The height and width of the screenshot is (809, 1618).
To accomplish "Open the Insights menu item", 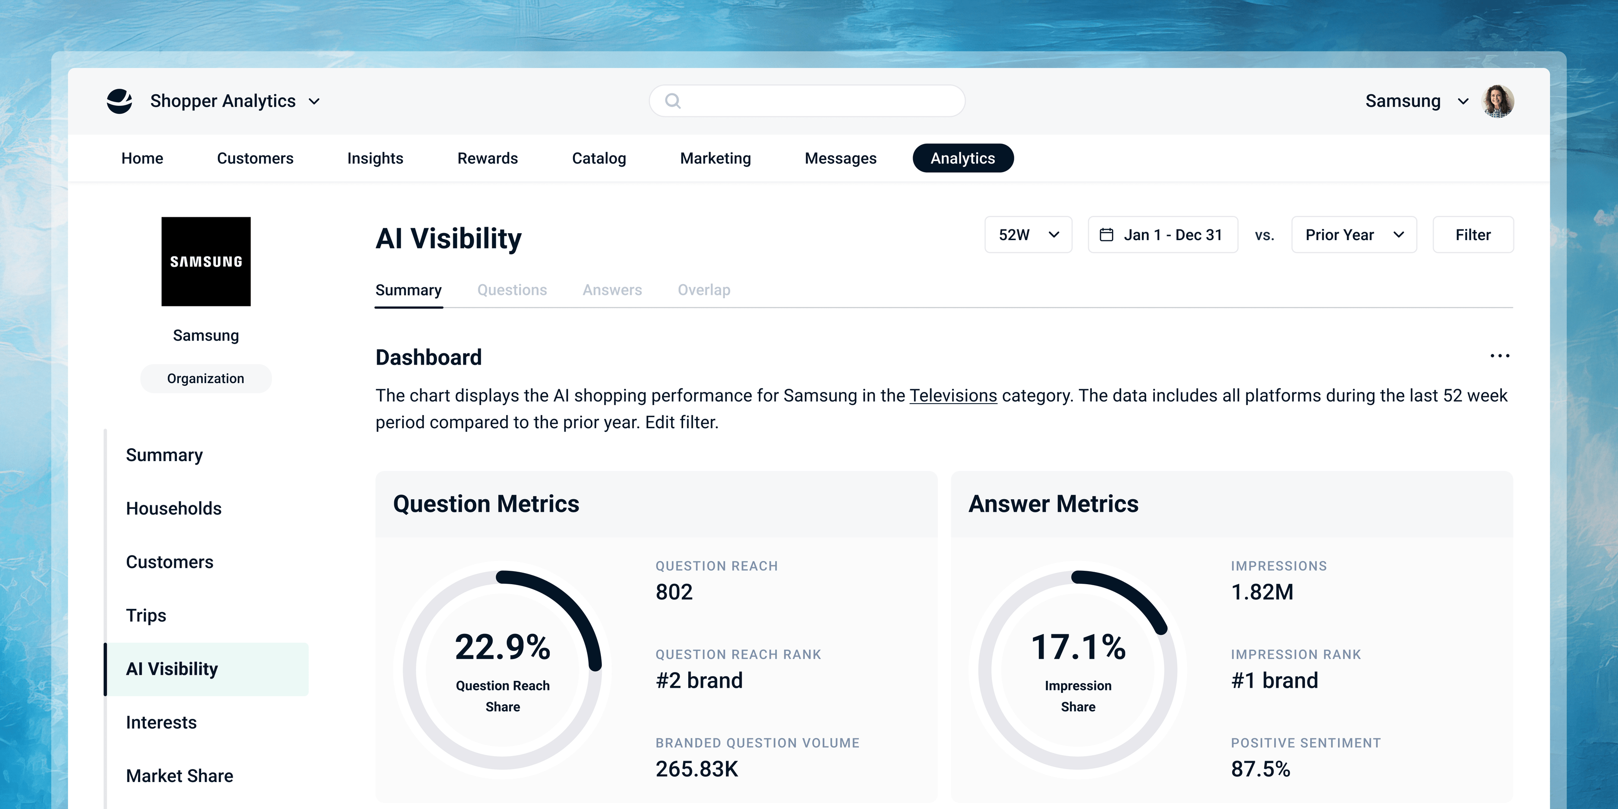I will pos(375,158).
